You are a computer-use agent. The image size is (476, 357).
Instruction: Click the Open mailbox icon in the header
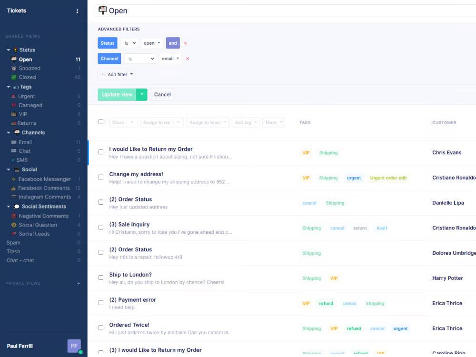pos(103,10)
